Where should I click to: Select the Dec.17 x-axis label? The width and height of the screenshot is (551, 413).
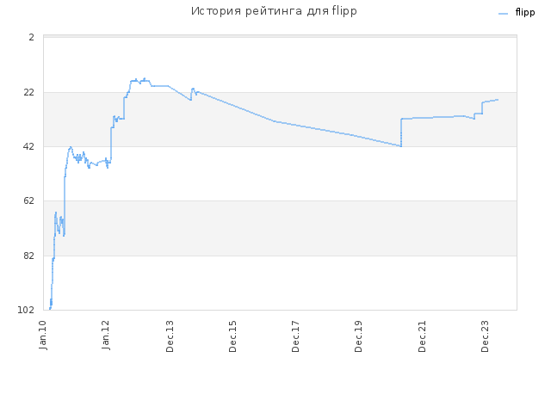(295, 336)
